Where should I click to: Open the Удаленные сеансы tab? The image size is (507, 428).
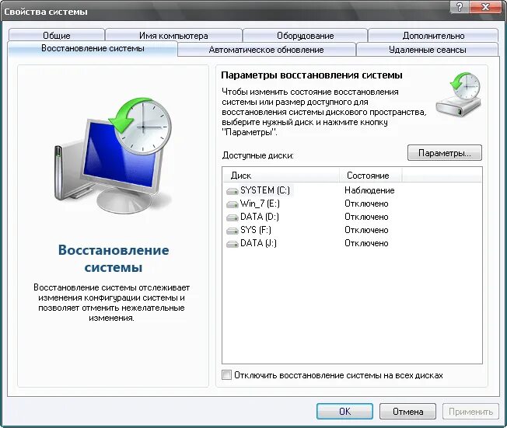(428, 50)
